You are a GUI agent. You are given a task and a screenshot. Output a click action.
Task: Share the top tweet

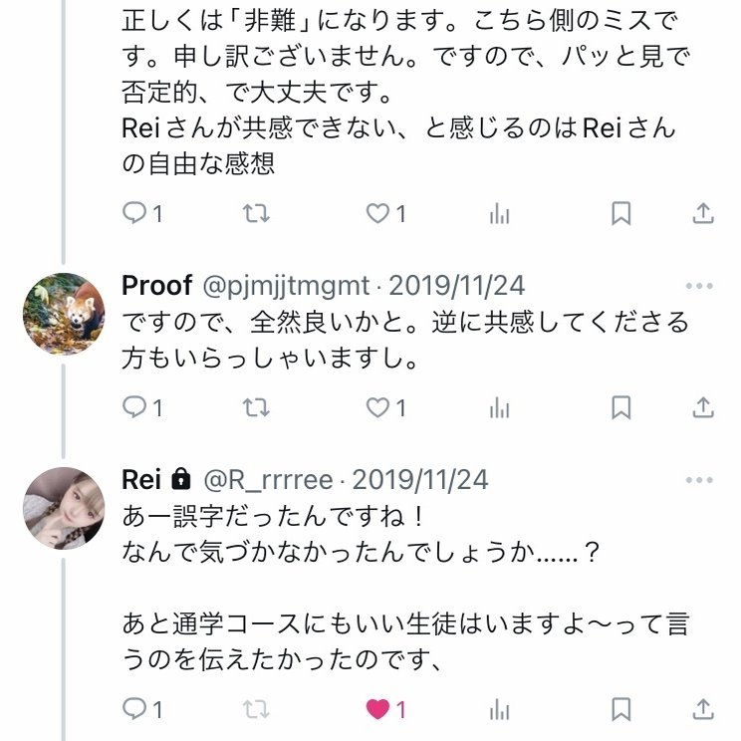[x=702, y=213]
